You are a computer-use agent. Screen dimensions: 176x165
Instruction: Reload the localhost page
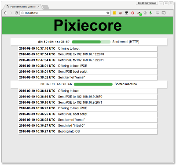[16, 13]
